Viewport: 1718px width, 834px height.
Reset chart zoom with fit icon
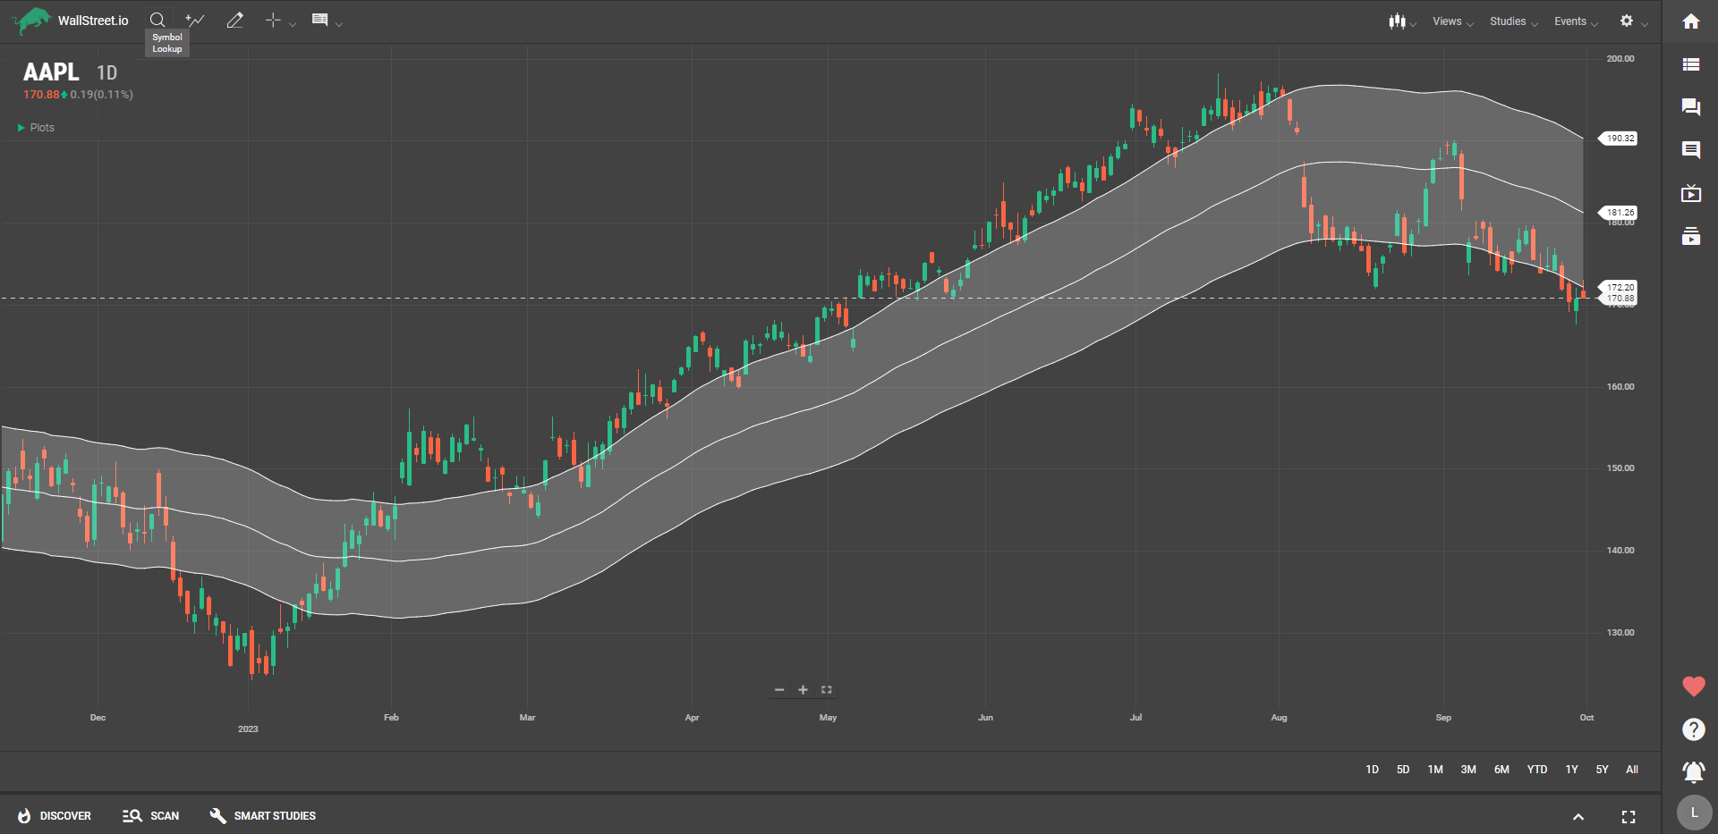coord(827,690)
